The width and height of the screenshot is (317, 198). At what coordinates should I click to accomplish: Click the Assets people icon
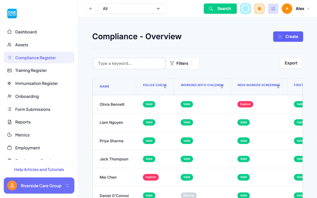click(x=9, y=45)
